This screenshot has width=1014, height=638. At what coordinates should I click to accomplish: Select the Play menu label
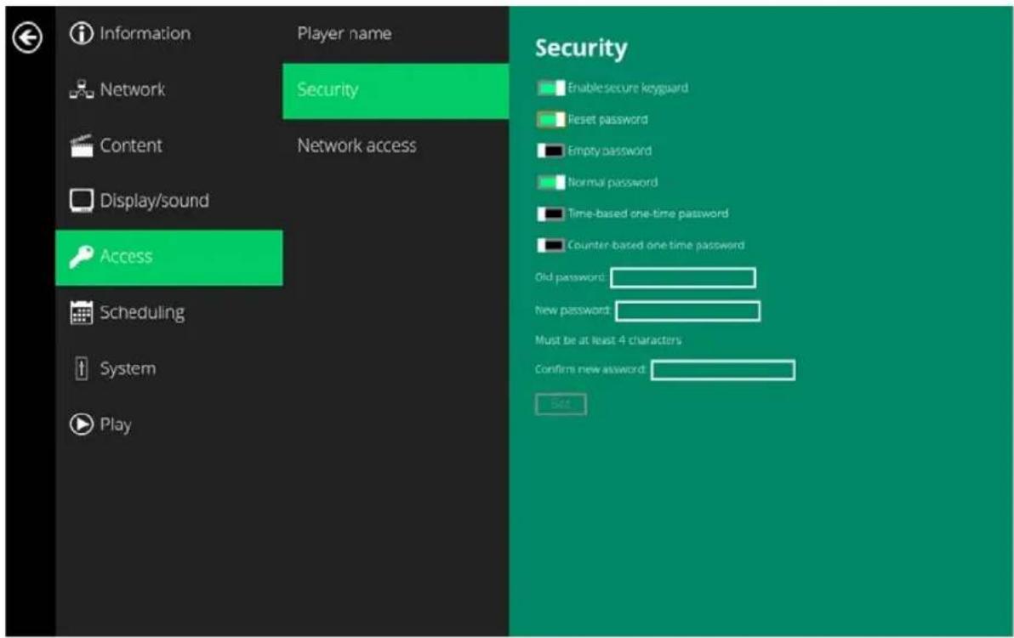(x=116, y=424)
